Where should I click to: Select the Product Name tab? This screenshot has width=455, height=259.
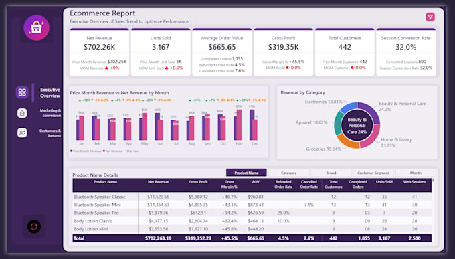tap(246, 173)
